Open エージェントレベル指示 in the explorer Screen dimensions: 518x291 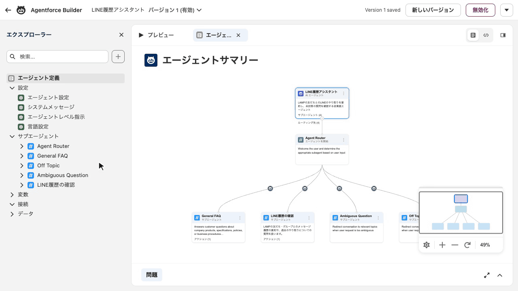(56, 117)
